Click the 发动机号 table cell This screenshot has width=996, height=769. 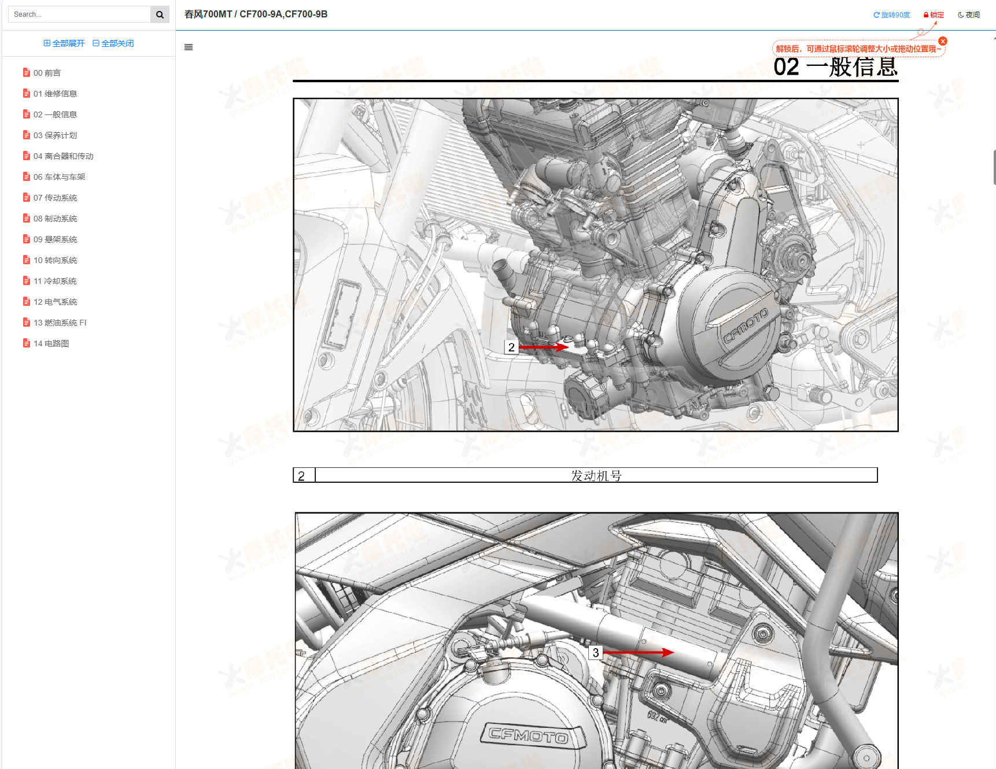(596, 475)
